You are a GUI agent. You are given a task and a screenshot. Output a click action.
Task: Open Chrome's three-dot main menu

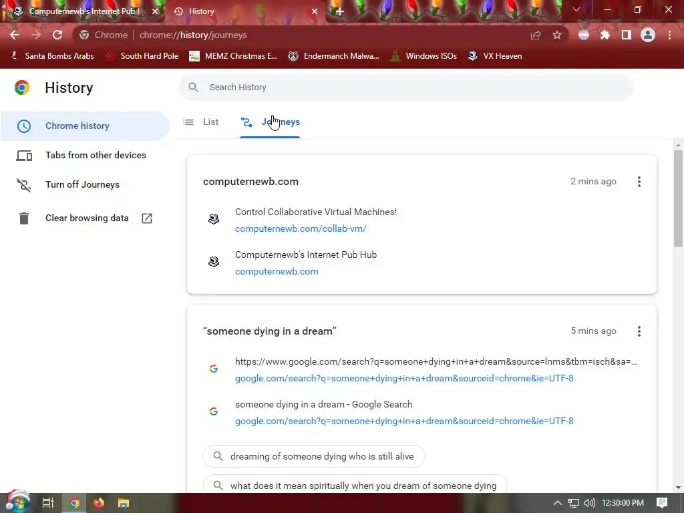tap(669, 35)
